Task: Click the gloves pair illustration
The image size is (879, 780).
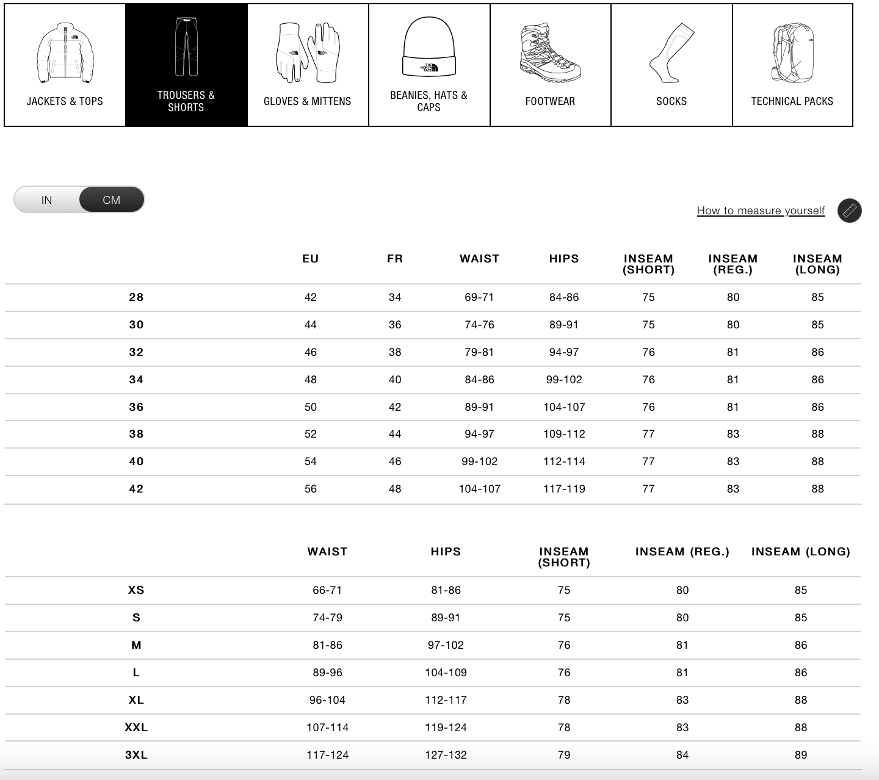Action: [307, 53]
